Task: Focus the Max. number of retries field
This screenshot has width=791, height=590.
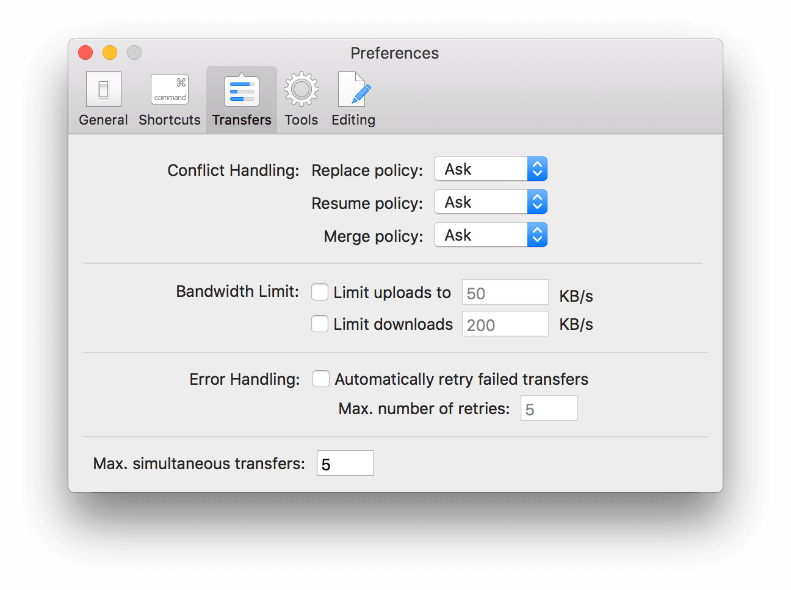Action: tap(549, 409)
